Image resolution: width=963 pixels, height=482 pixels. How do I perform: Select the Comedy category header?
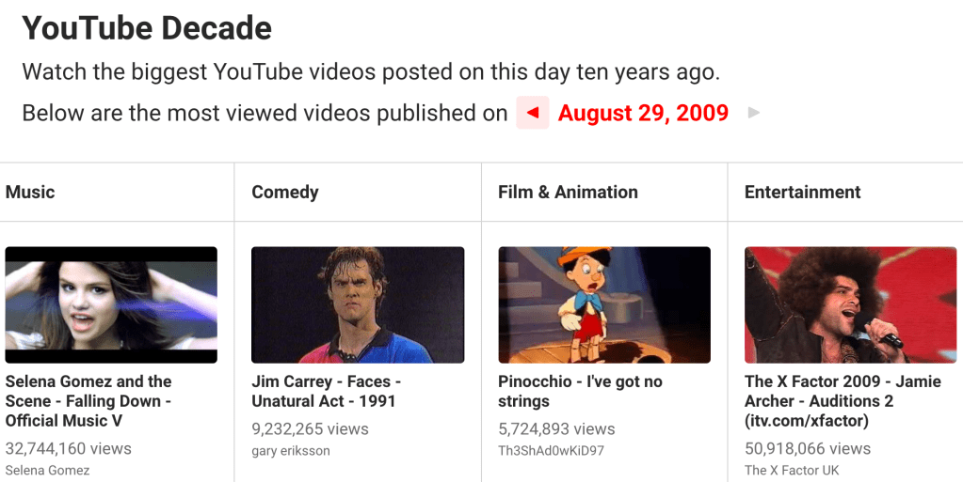point(285,193)
